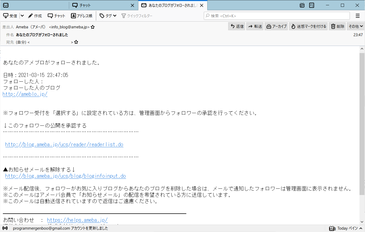The width and height of the screenshot is (365, 232).
Task: Click the date line 2021-03-15 23:47:05
Action: pyautogui.click(x=36, y=75)
